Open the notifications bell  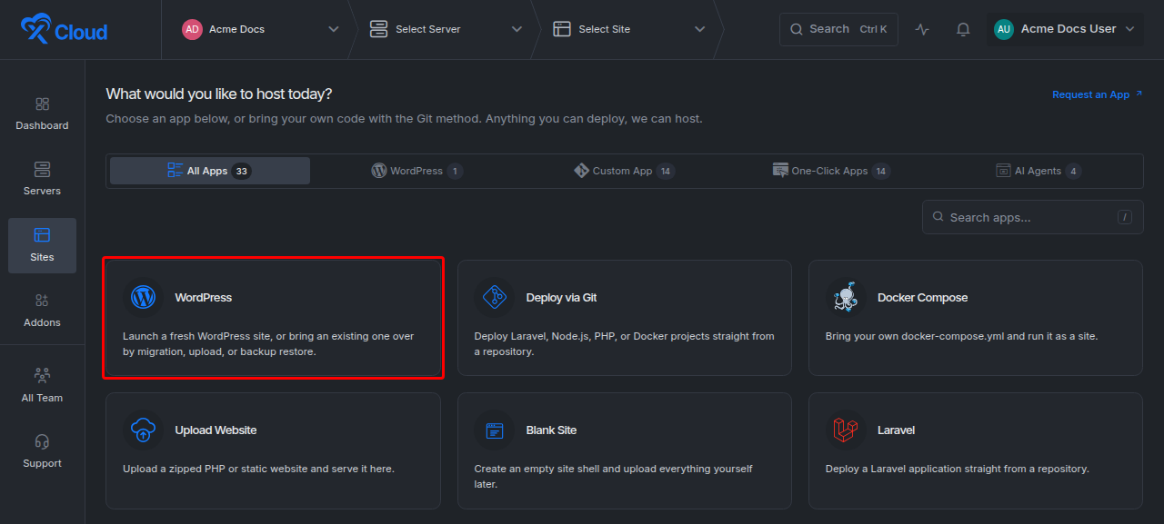click(x=963, y=29)
